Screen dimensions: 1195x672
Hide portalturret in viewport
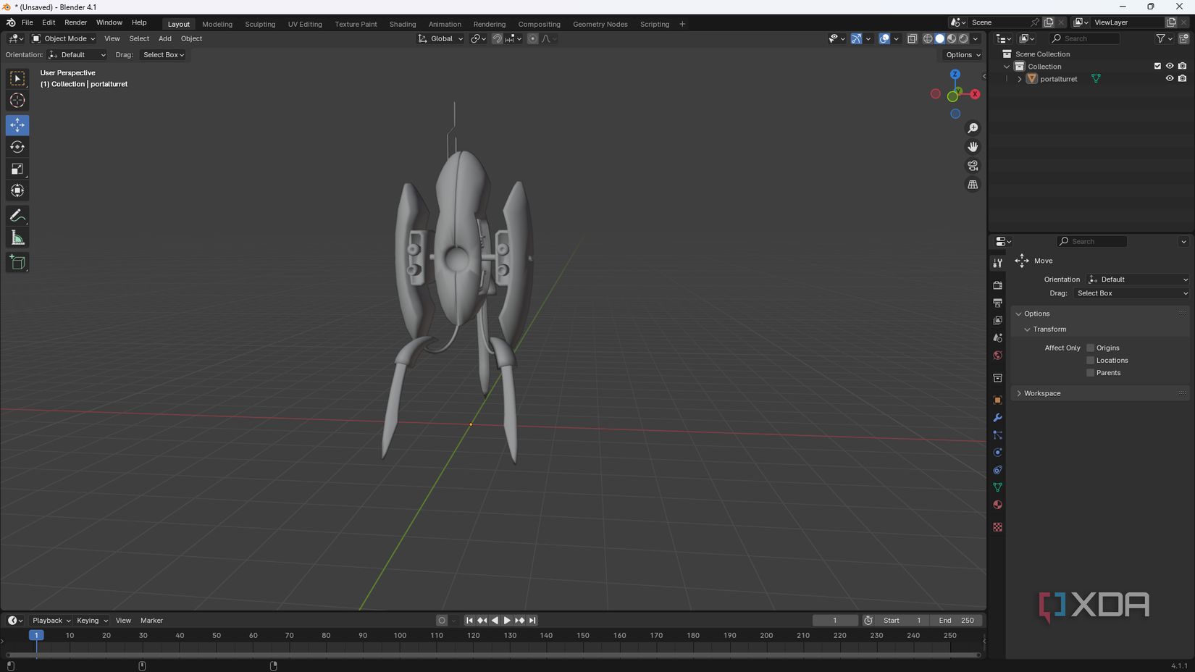(1170, 78)
